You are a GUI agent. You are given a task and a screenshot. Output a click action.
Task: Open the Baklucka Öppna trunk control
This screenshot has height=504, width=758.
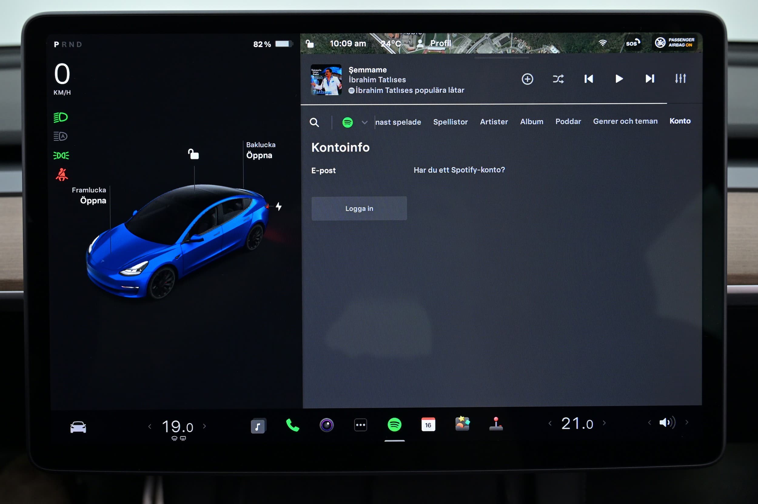(x=260, y=150)
